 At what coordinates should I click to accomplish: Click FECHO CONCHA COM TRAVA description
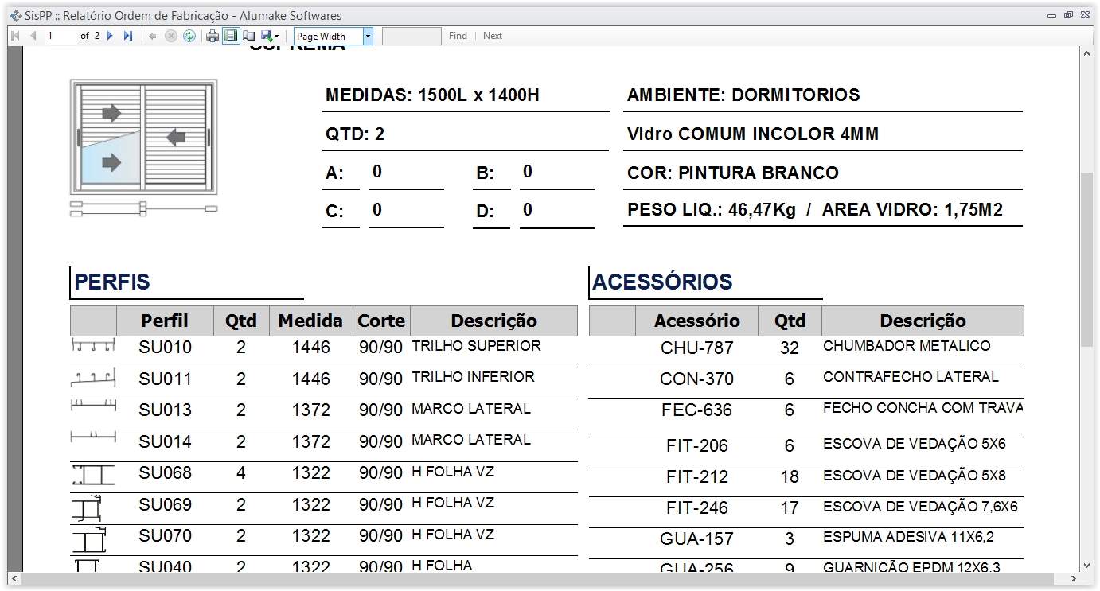[923, 408]
